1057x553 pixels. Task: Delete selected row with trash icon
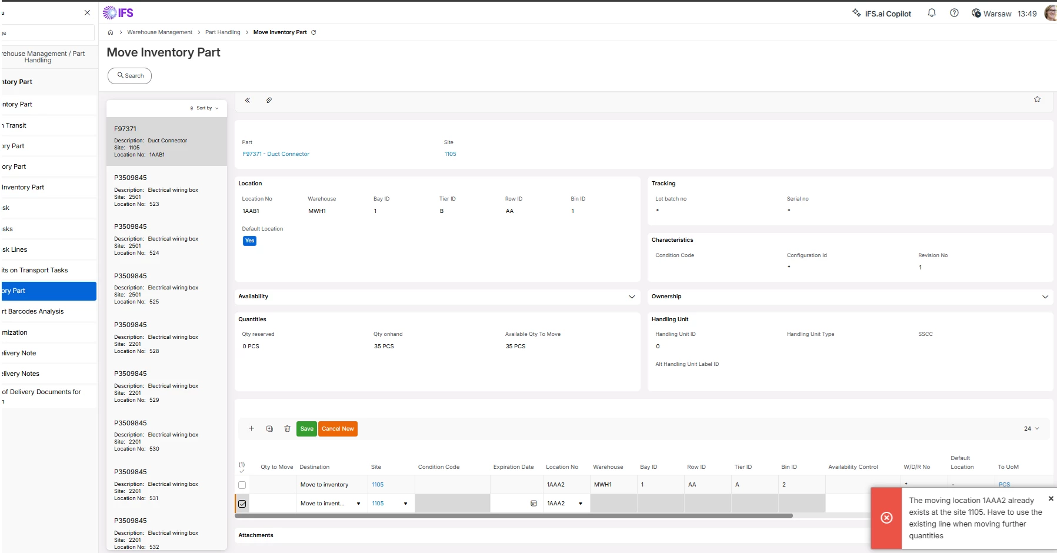tap(287, 428)
